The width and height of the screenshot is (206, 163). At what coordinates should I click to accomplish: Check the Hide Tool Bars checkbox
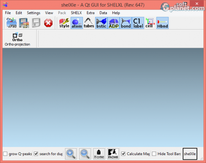coord(154,154)
